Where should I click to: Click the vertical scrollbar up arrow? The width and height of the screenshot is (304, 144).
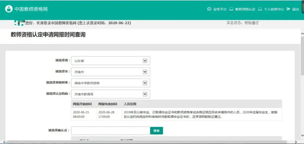coord(302,34)
